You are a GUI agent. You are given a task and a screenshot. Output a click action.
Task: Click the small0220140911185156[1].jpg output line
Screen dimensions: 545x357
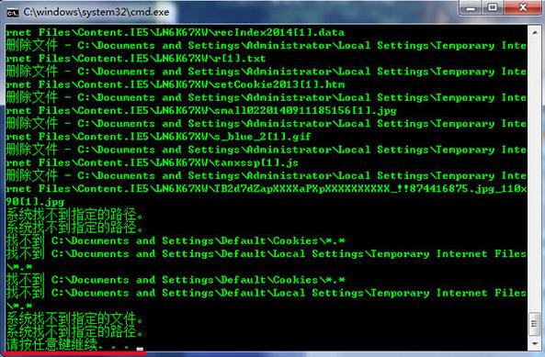(201, 111)
